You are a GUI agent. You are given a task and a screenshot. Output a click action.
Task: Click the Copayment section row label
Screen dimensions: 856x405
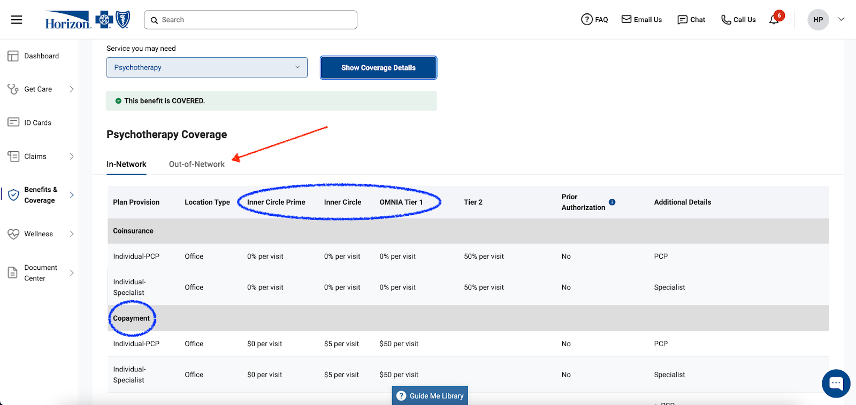point(131,318)
